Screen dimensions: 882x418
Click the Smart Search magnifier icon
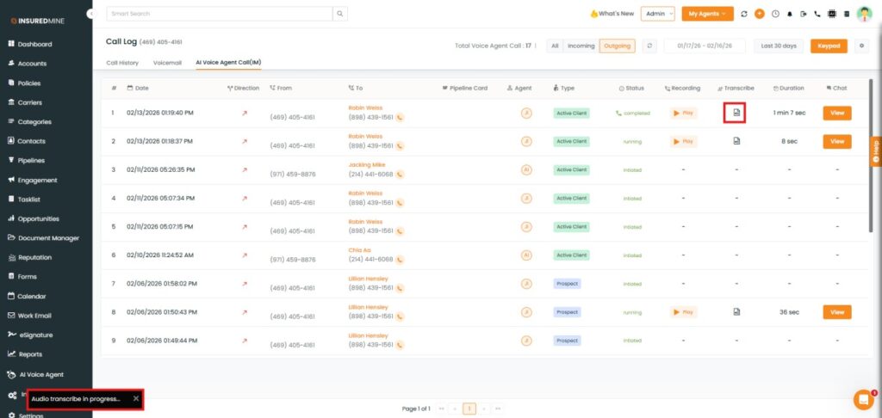341,14
